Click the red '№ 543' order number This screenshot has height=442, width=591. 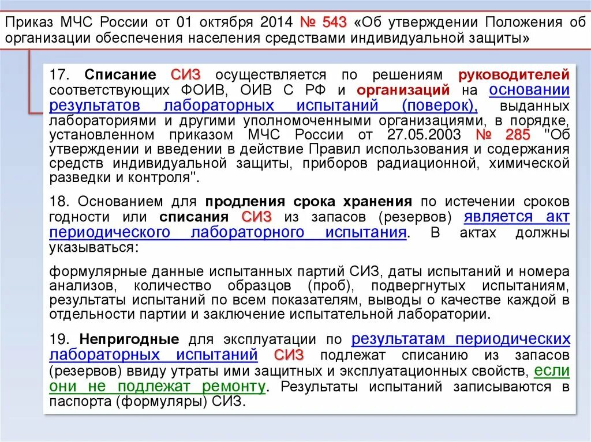point(323,22)
